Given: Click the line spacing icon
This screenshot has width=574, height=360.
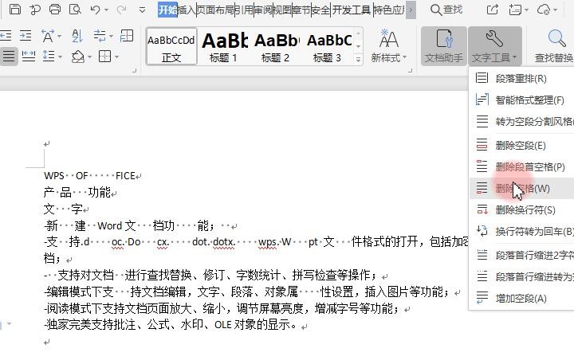Looking at the screenshot, I should 49,57.
